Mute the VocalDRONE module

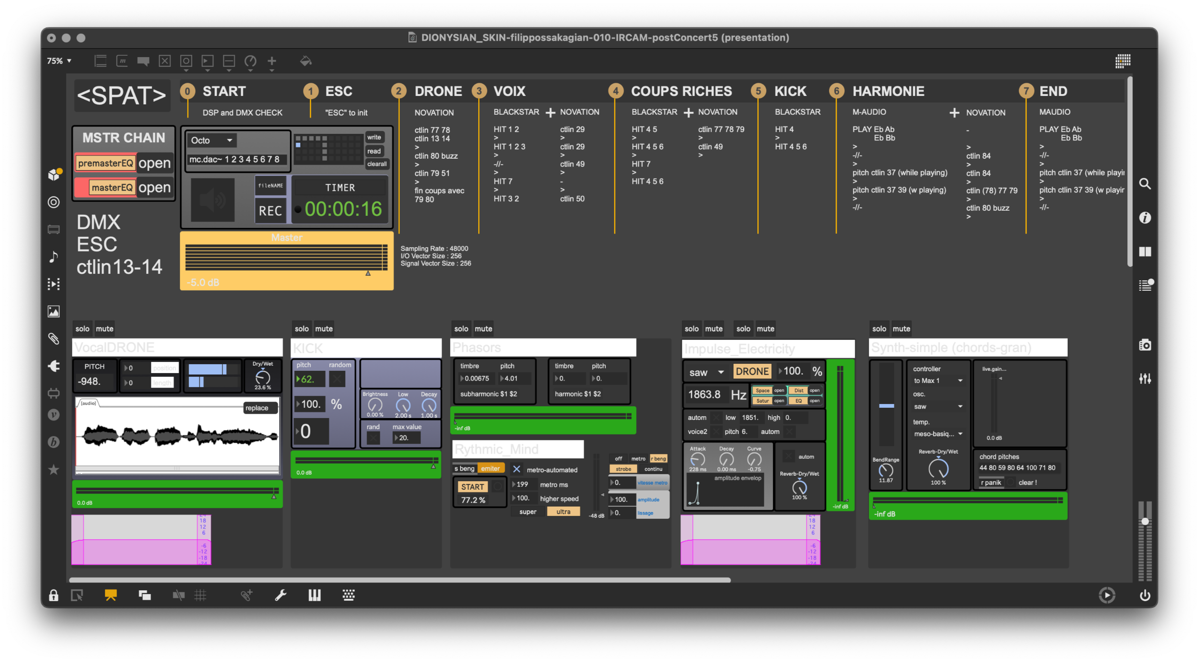pyautogui.click(x=104, y=329)
